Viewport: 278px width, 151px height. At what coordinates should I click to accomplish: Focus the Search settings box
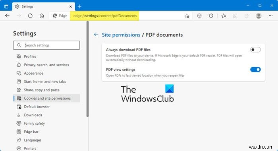[46, 45]
